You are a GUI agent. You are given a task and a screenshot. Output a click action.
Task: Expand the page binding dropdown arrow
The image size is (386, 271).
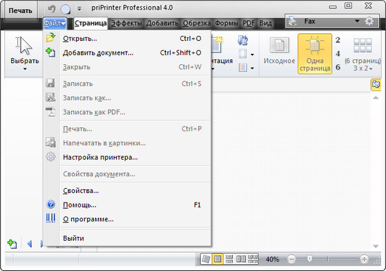[252, 68]
